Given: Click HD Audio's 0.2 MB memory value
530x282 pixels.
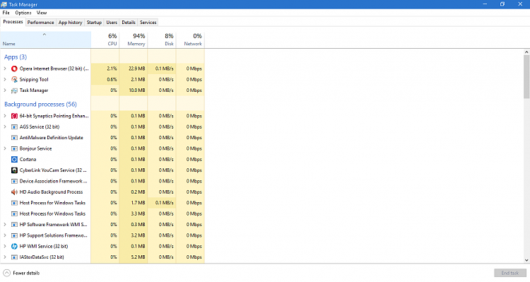Looking at the screenshot, I should pyautogui.click(x=138, y=192).
